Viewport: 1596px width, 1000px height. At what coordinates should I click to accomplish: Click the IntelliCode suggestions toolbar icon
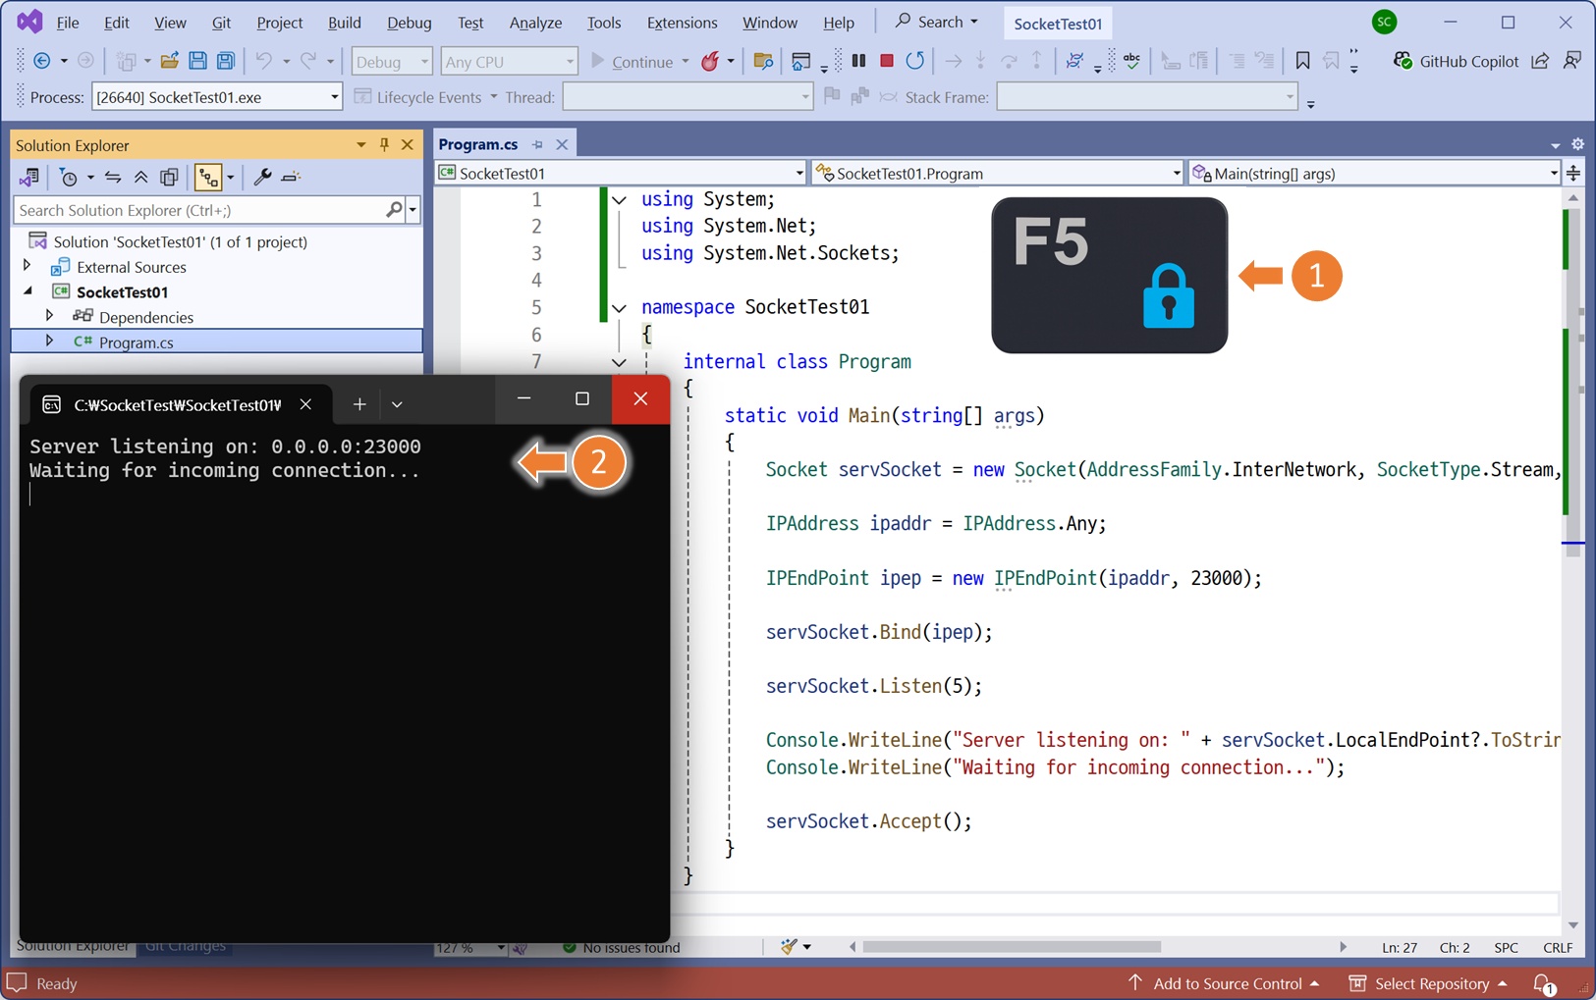[x=1074, y=61]
